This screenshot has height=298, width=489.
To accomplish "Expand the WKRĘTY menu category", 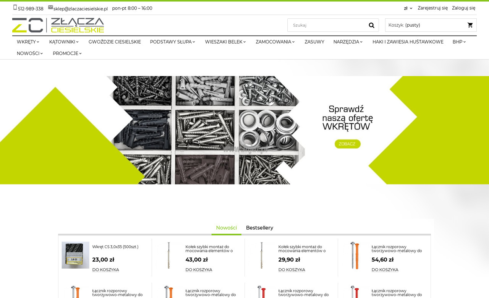I will pos(28,42).
